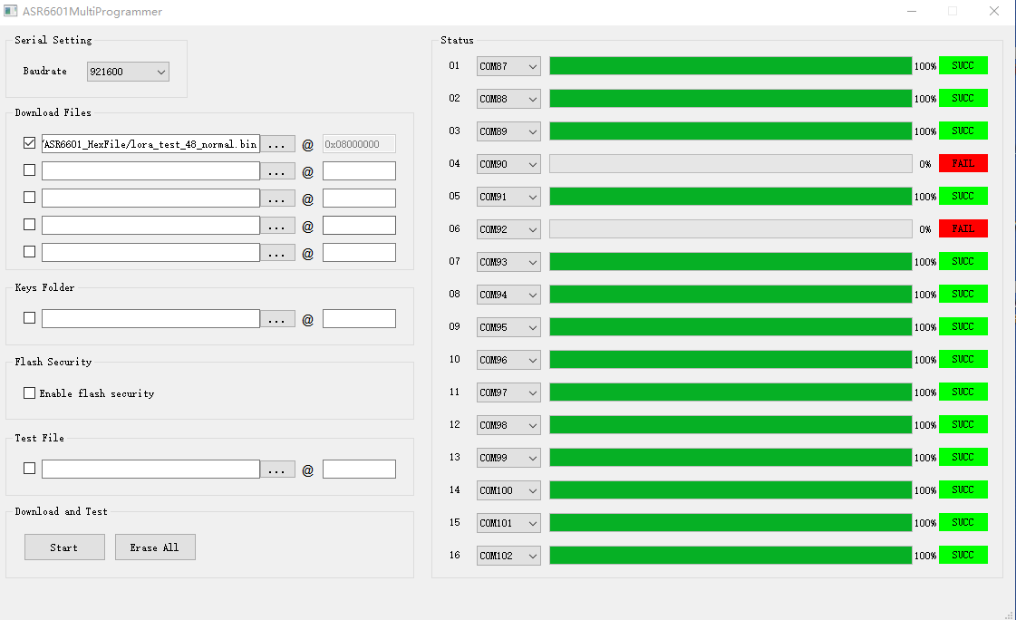Screen dimensions: 1016x620
Task: Check the Test File checkbox
Action: [x=29, y=469]
